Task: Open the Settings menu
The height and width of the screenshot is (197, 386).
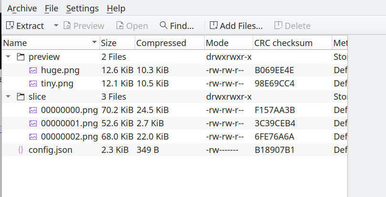Action: tap(82, 9)
